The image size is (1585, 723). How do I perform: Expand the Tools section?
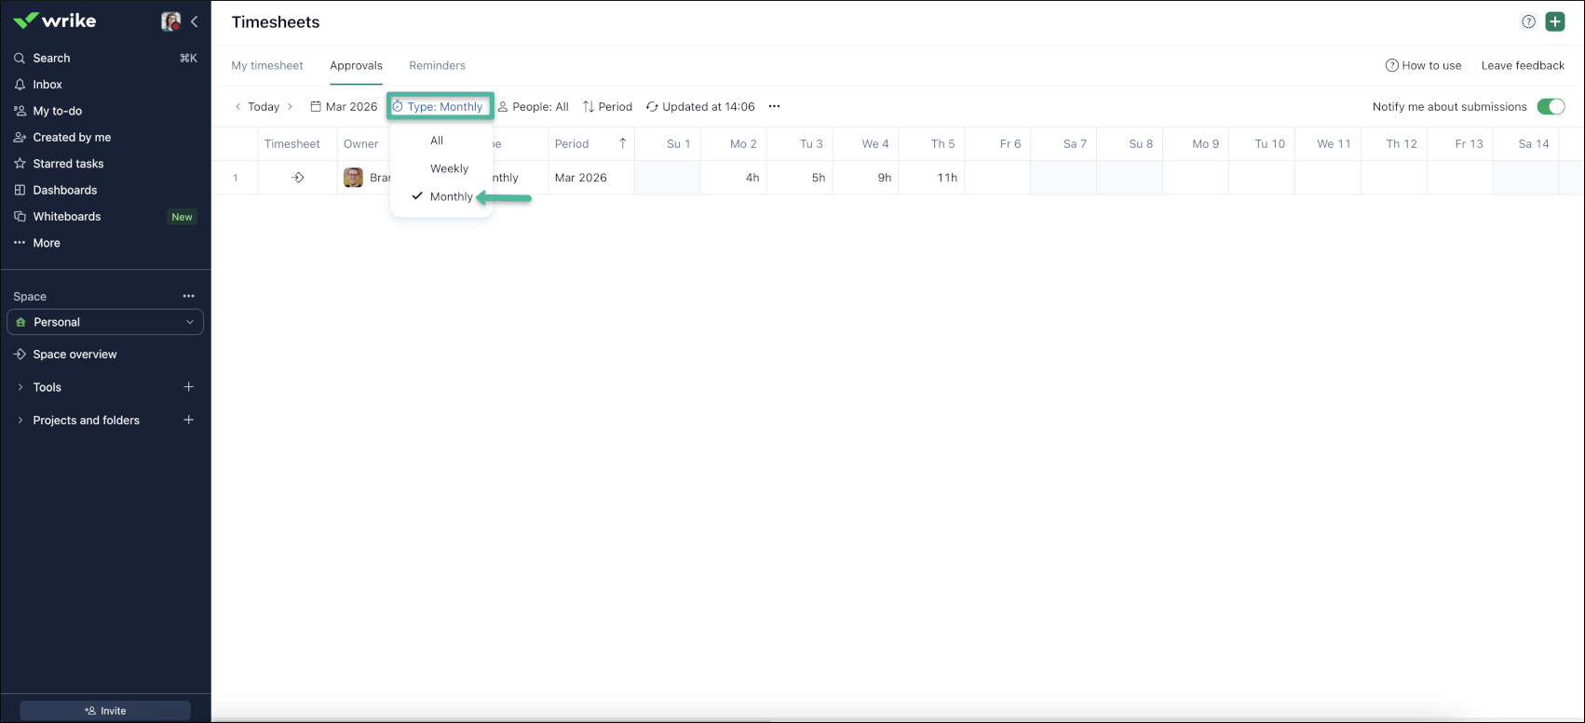[x=20, y=387]
